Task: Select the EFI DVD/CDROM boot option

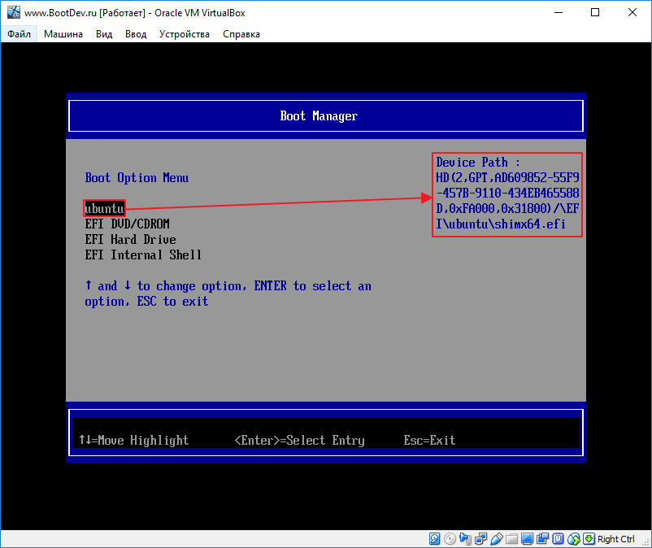Action: tap(127, 224)
